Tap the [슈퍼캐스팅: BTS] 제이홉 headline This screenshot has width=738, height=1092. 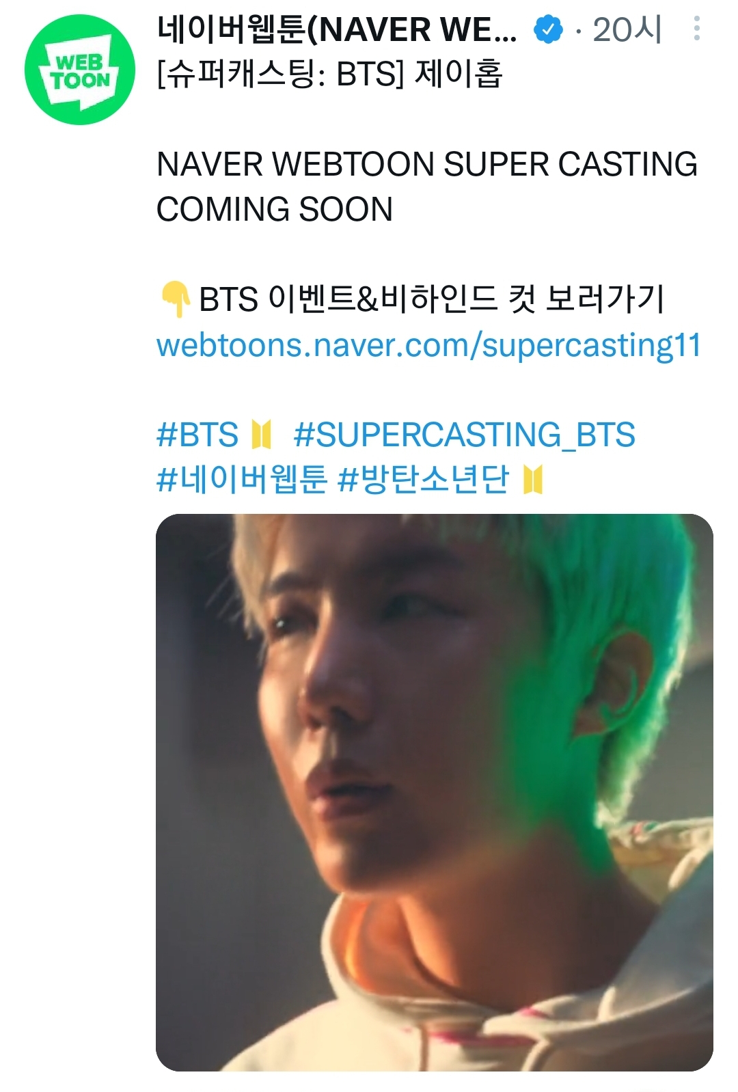tap(330, 74)
